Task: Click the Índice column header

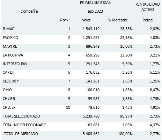Action: [x=148, y=20]
